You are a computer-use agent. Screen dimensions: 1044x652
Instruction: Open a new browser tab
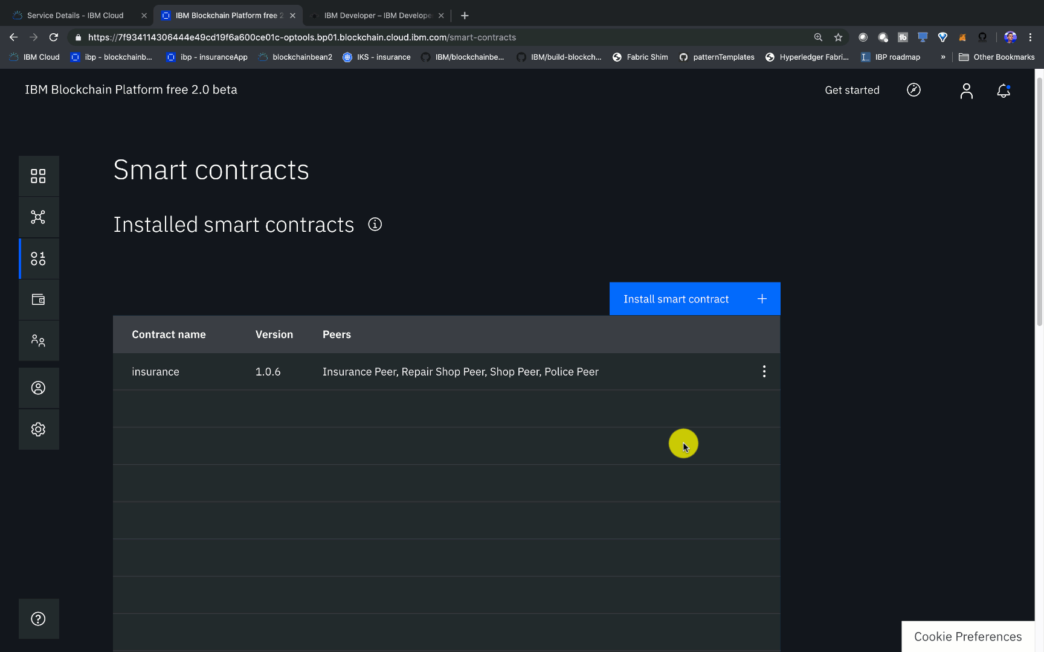[x=465, y=16]
